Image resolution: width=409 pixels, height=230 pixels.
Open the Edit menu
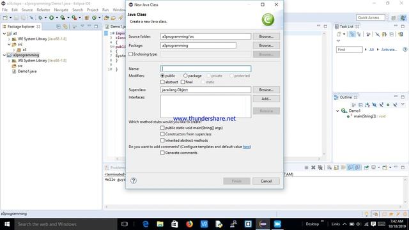point(15,10)
